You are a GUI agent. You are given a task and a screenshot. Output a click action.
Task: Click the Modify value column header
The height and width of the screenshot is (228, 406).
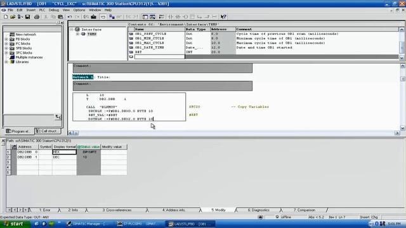coord(114,147)
